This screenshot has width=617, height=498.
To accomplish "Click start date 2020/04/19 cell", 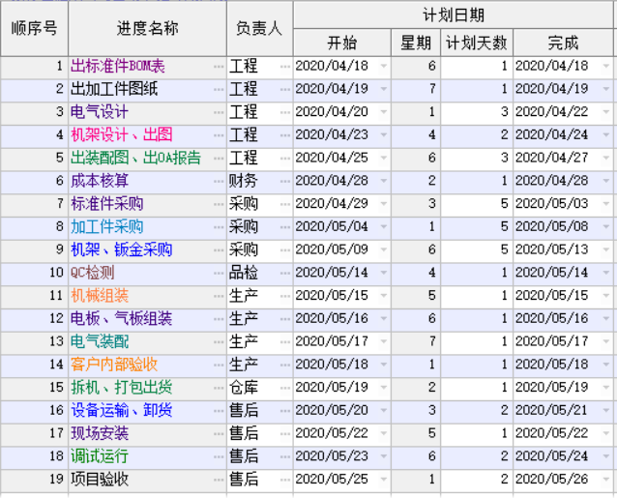I will coord(341,89).
